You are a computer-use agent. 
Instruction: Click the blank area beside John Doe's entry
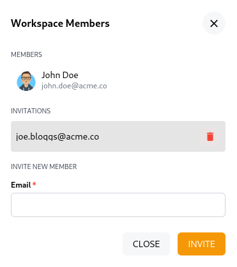click(x=166, y=81)
